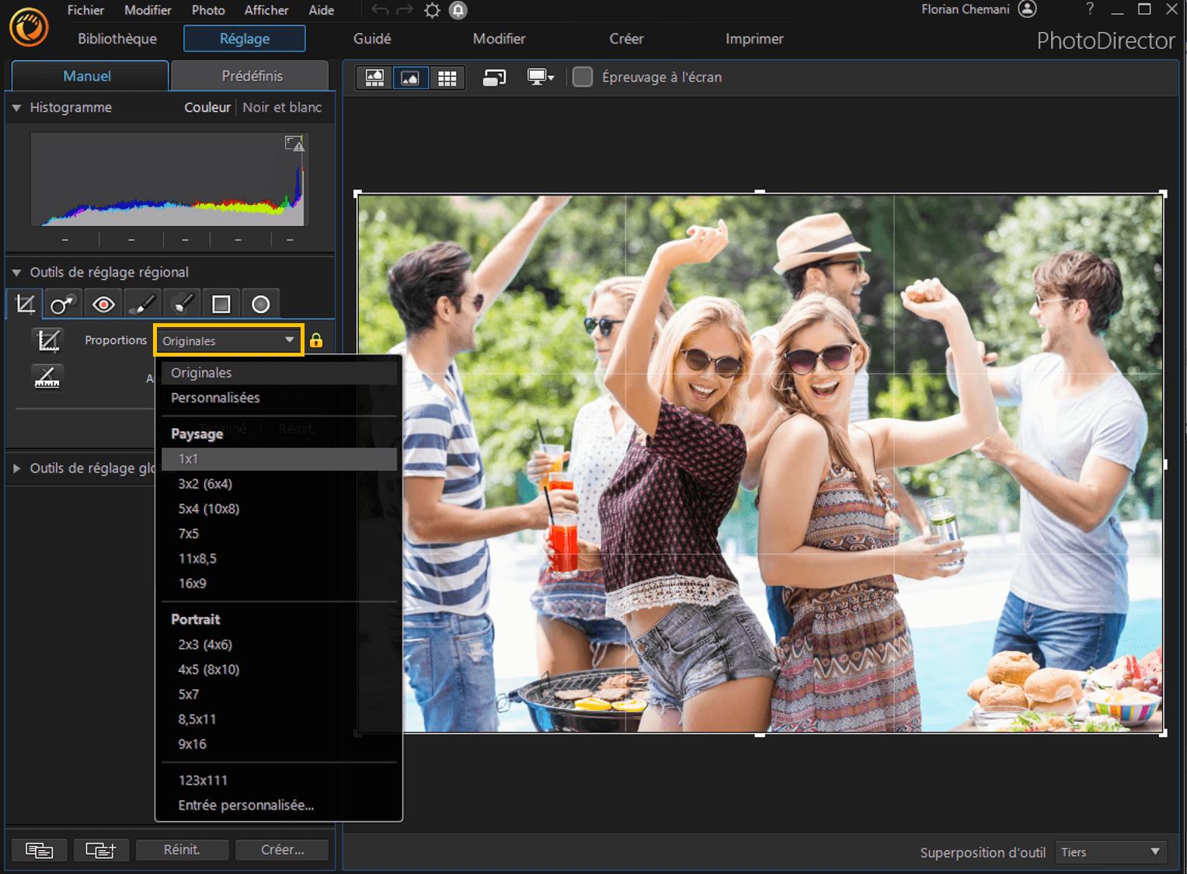Click the Réinit. button

pyautogui.click(x=182, y=849)
